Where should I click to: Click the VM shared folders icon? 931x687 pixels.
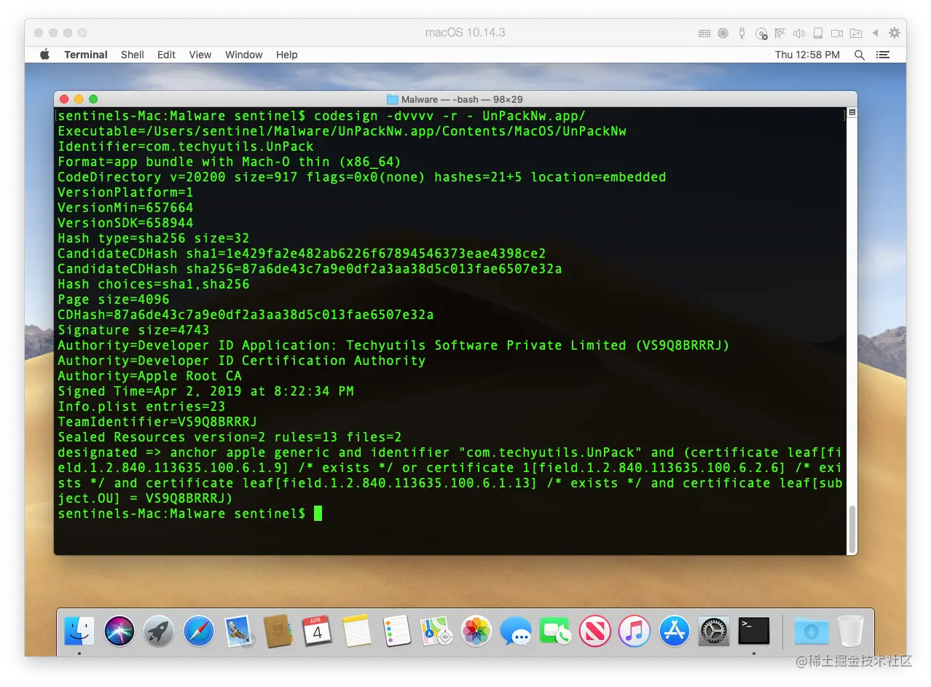coord(856,33)
